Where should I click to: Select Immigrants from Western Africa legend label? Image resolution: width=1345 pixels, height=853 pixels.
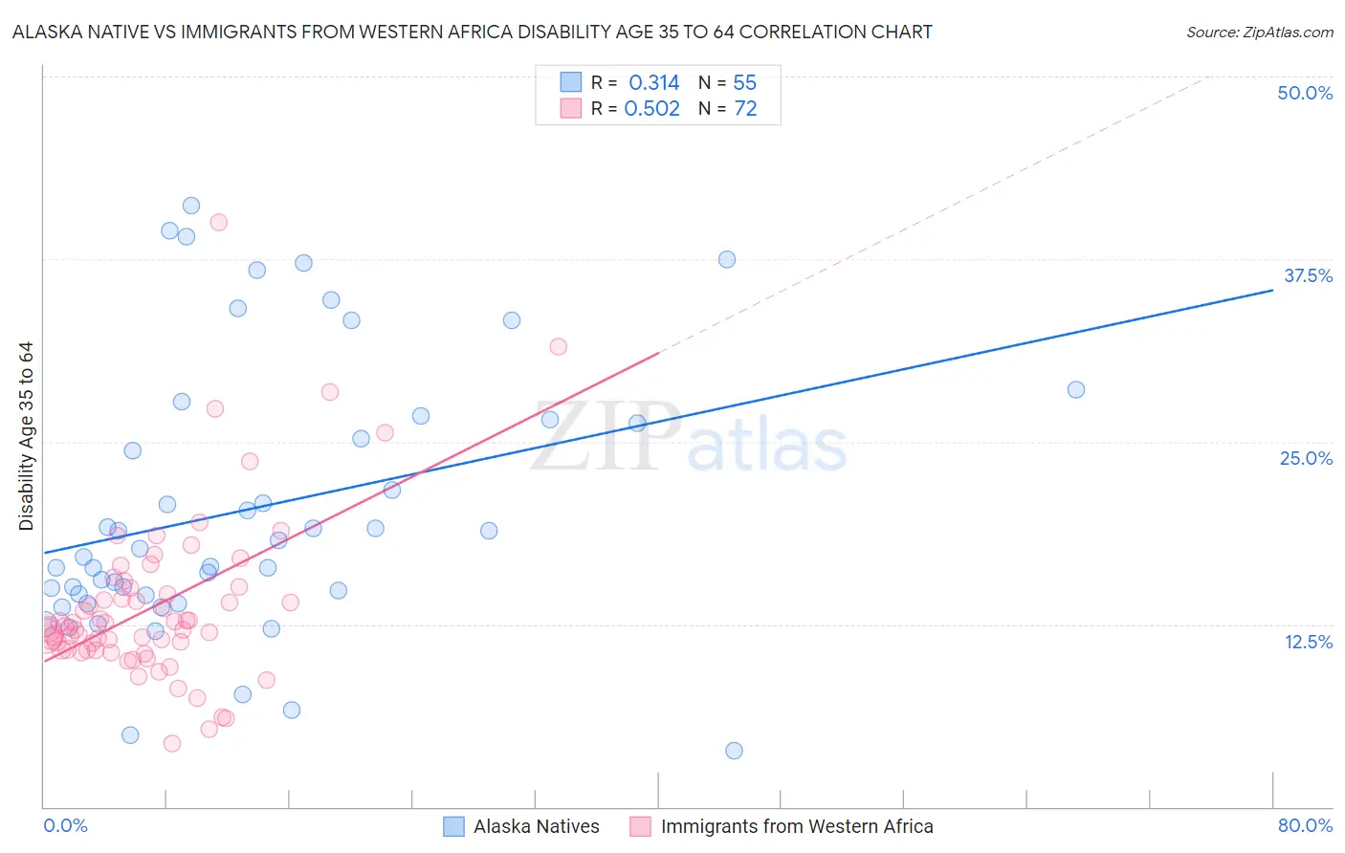[797, 826]
